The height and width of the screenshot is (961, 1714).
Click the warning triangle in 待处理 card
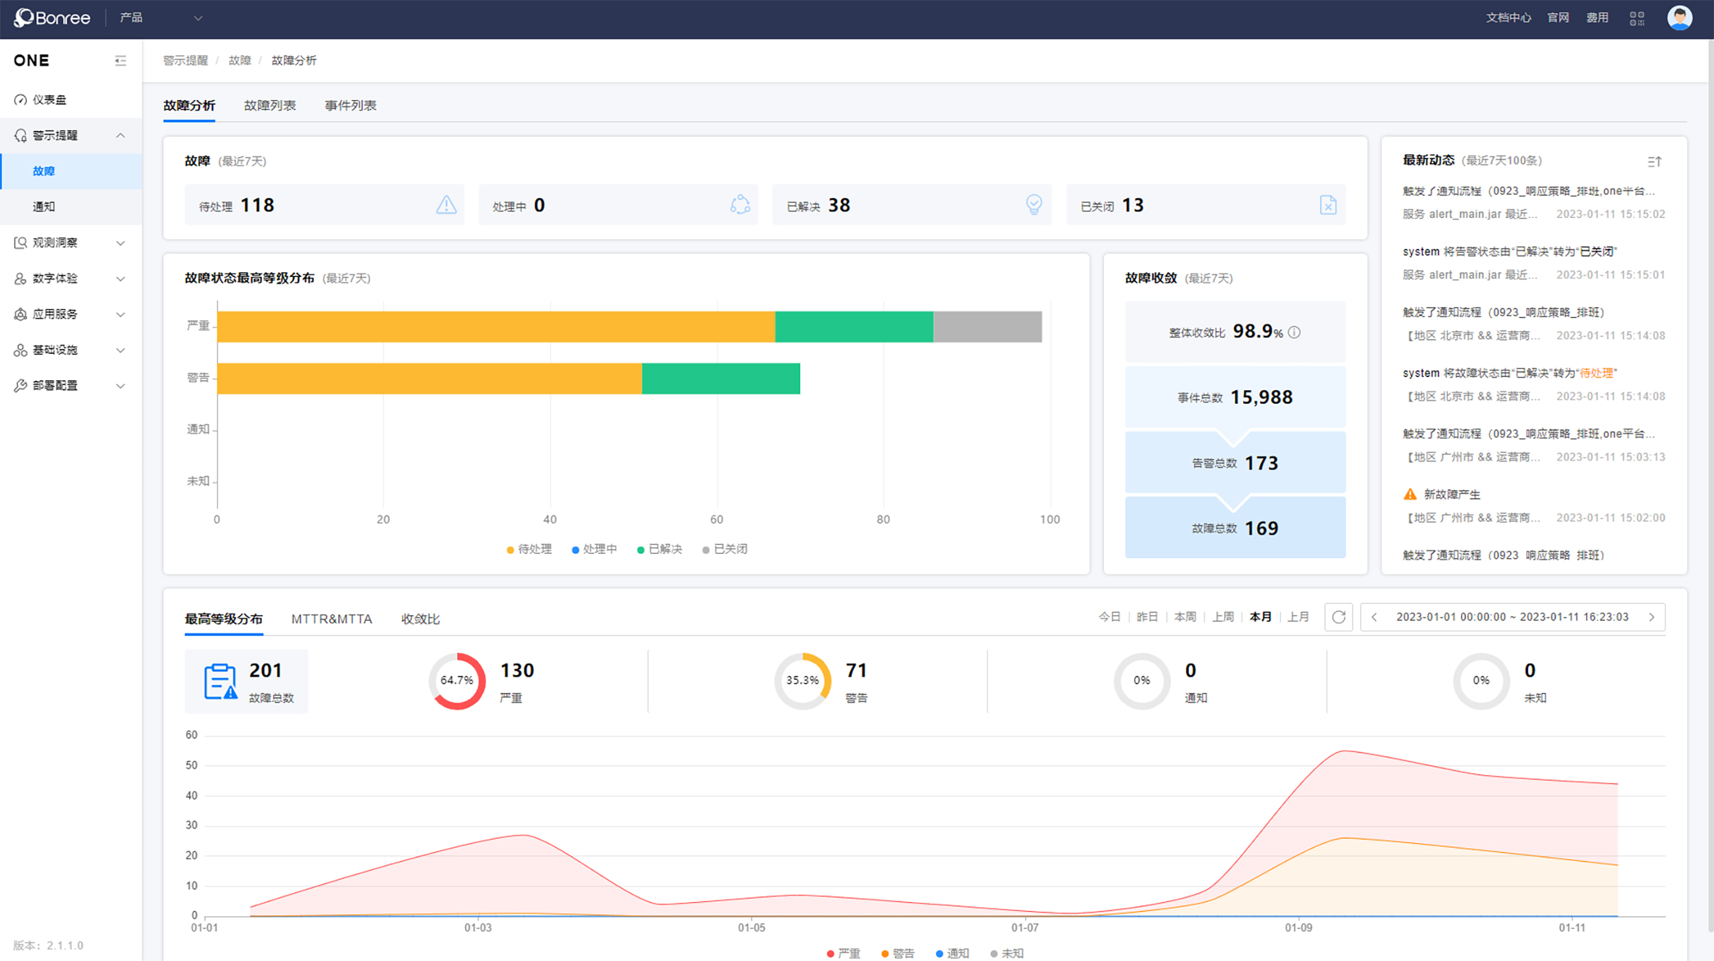tap(446, 205)
